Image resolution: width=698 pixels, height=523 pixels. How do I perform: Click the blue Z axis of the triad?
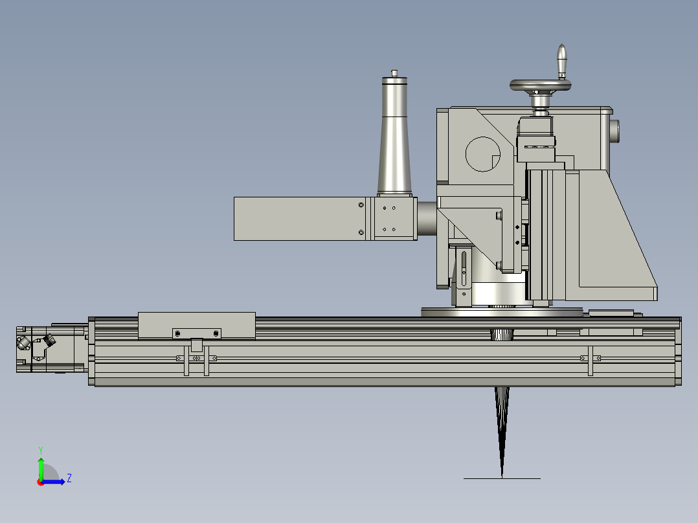(53, 482)
